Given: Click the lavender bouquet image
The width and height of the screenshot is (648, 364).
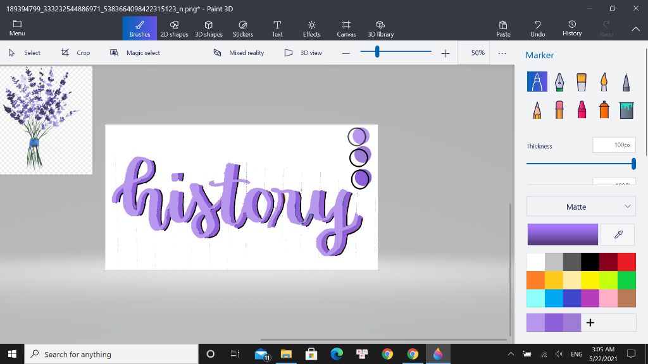Looking at the screenshot, I should point(46,120).
